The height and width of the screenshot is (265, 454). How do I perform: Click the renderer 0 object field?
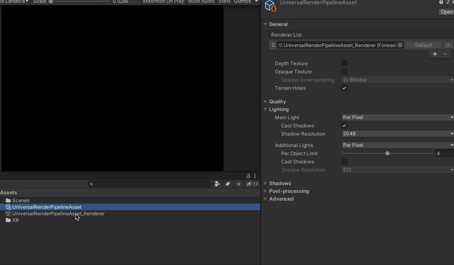click(340, 45)
